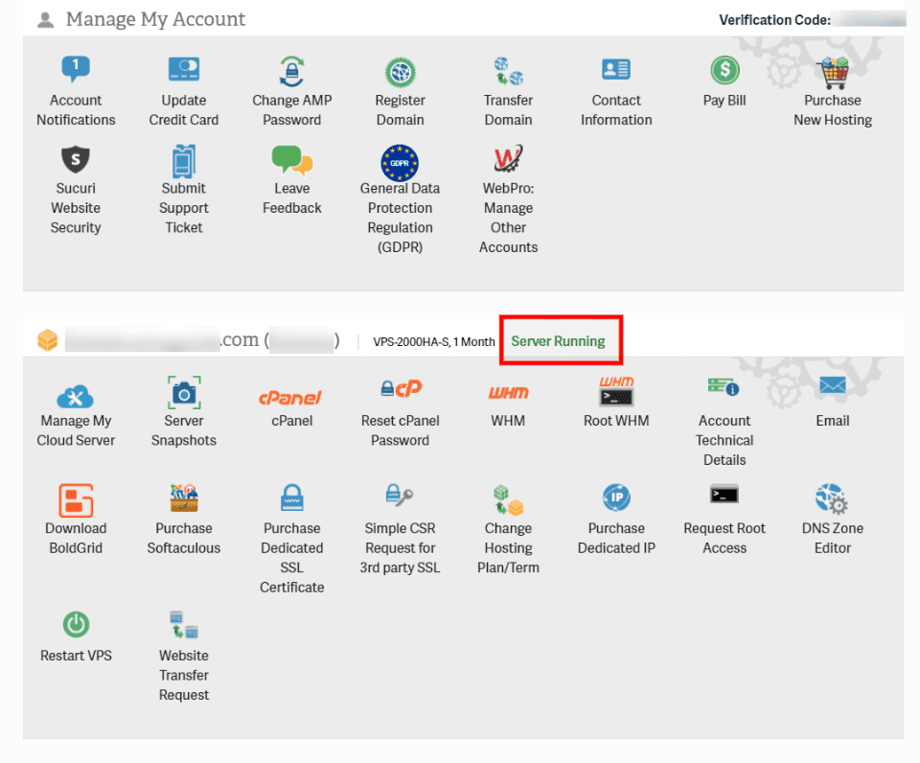Click the Restart VPS power icon

point(76,626)
